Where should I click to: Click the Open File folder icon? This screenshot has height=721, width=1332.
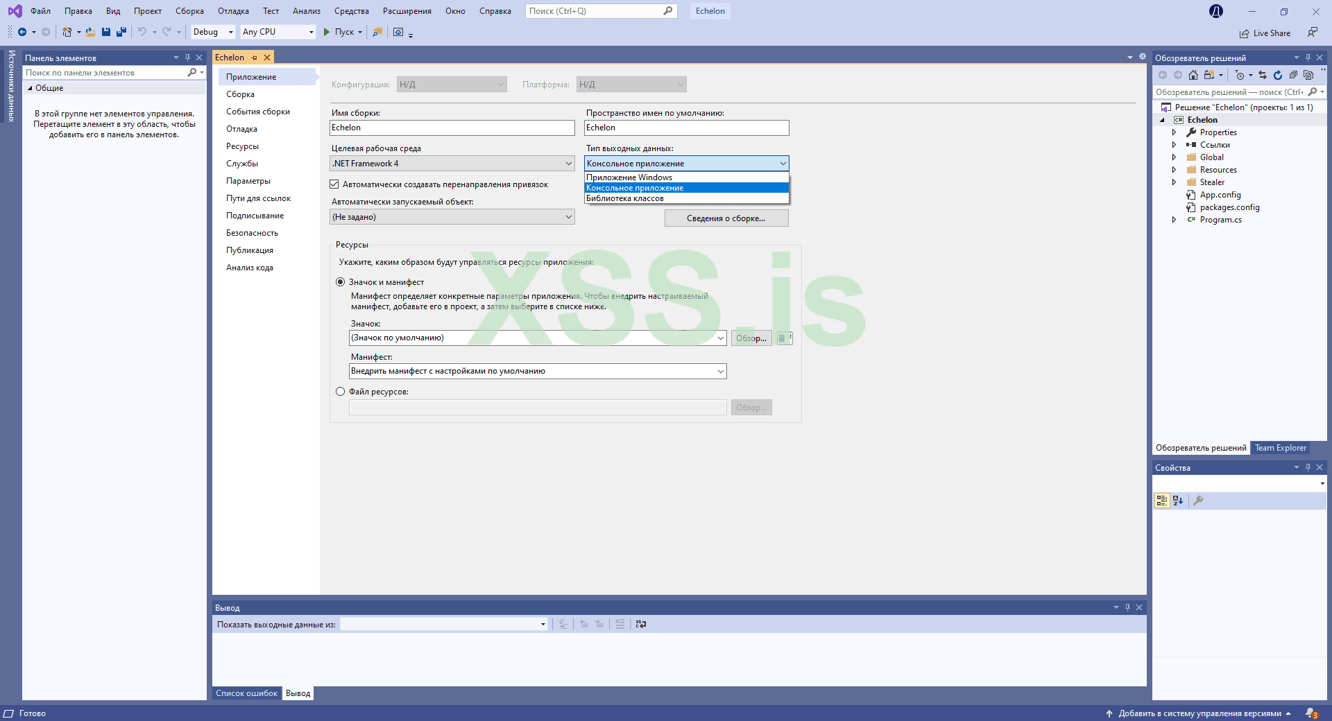(90, 32)
